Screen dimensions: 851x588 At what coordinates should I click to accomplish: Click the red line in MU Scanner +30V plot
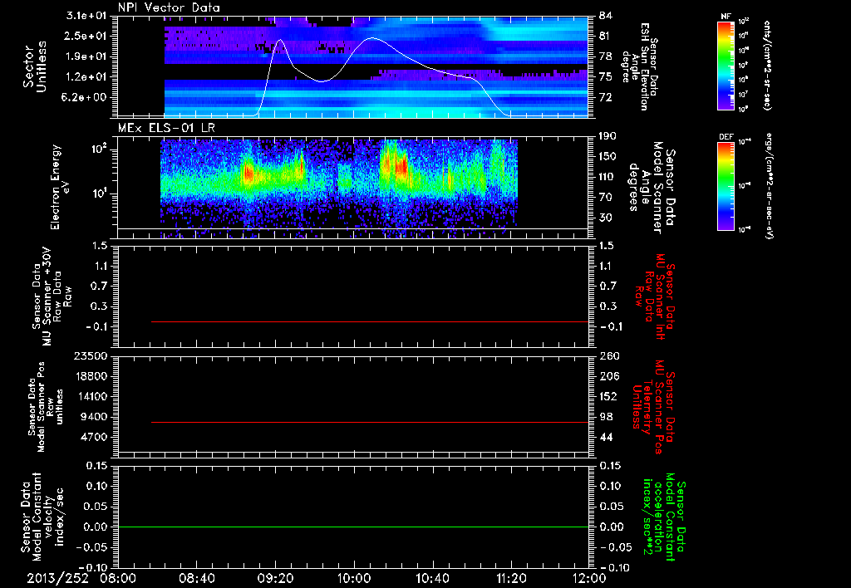[370, 321]
